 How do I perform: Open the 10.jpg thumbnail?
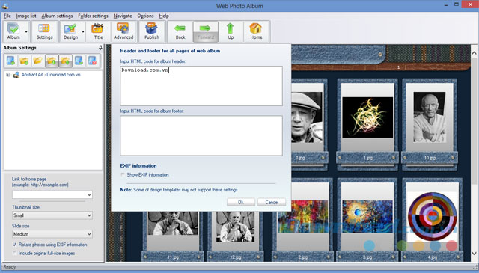coord(429,117)
